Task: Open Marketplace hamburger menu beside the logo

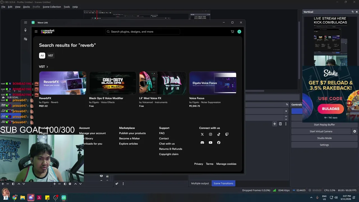Action: pyautogui.click(x=36, y=31)
